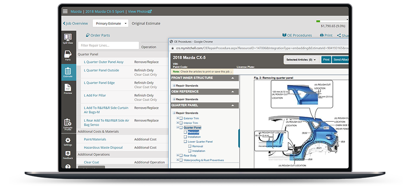412x192 pixels.
Task: Check the Interior Trim checkbox
Action: [181, 123]
